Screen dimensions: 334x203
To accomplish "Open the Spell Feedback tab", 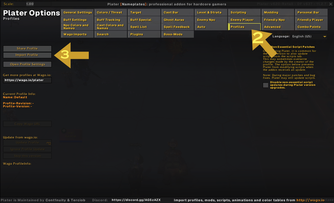I will (x=178, y=27).
